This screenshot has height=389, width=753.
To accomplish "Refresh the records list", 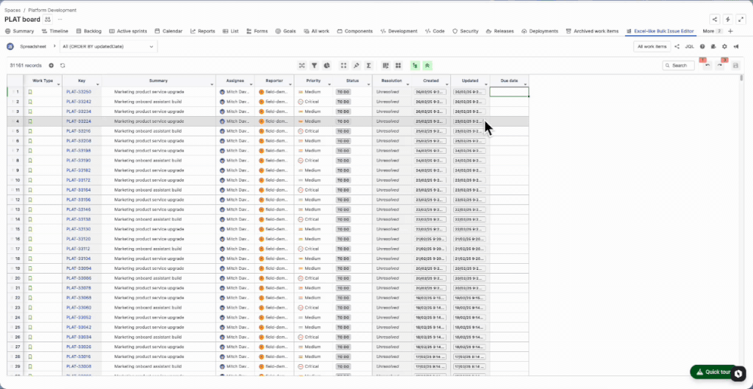I will pos(63,66).
